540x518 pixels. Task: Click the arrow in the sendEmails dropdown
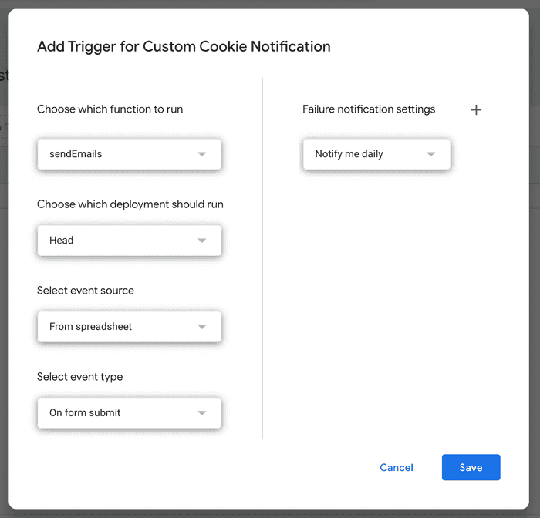coord(201,154)
